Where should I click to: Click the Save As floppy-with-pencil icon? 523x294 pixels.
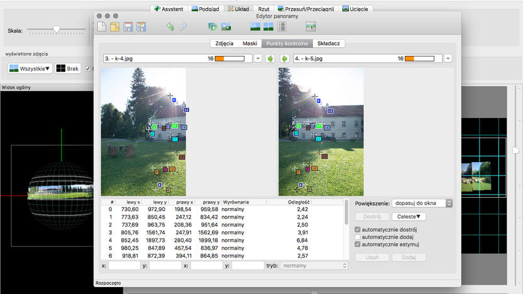click(141, 26)
